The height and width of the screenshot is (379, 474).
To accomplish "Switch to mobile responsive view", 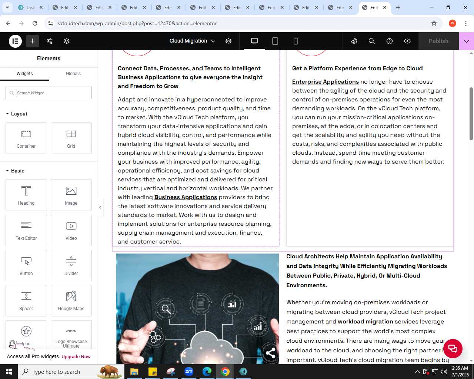I will point(296,41).
